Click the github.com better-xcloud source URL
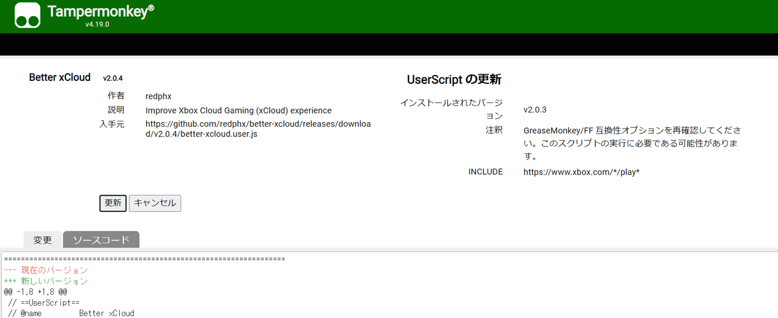Screen dimensions: 778x318 (x=258, y=129)
